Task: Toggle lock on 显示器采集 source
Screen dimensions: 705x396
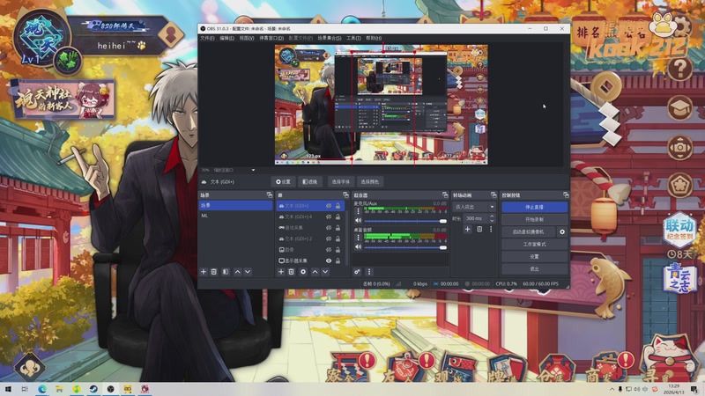Action: pos(338,260)
